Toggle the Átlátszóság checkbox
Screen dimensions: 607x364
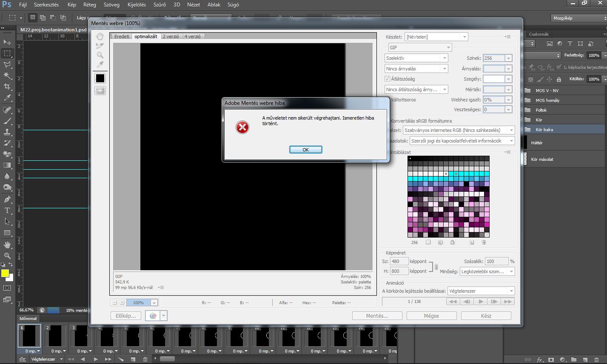tap(387, 79)
